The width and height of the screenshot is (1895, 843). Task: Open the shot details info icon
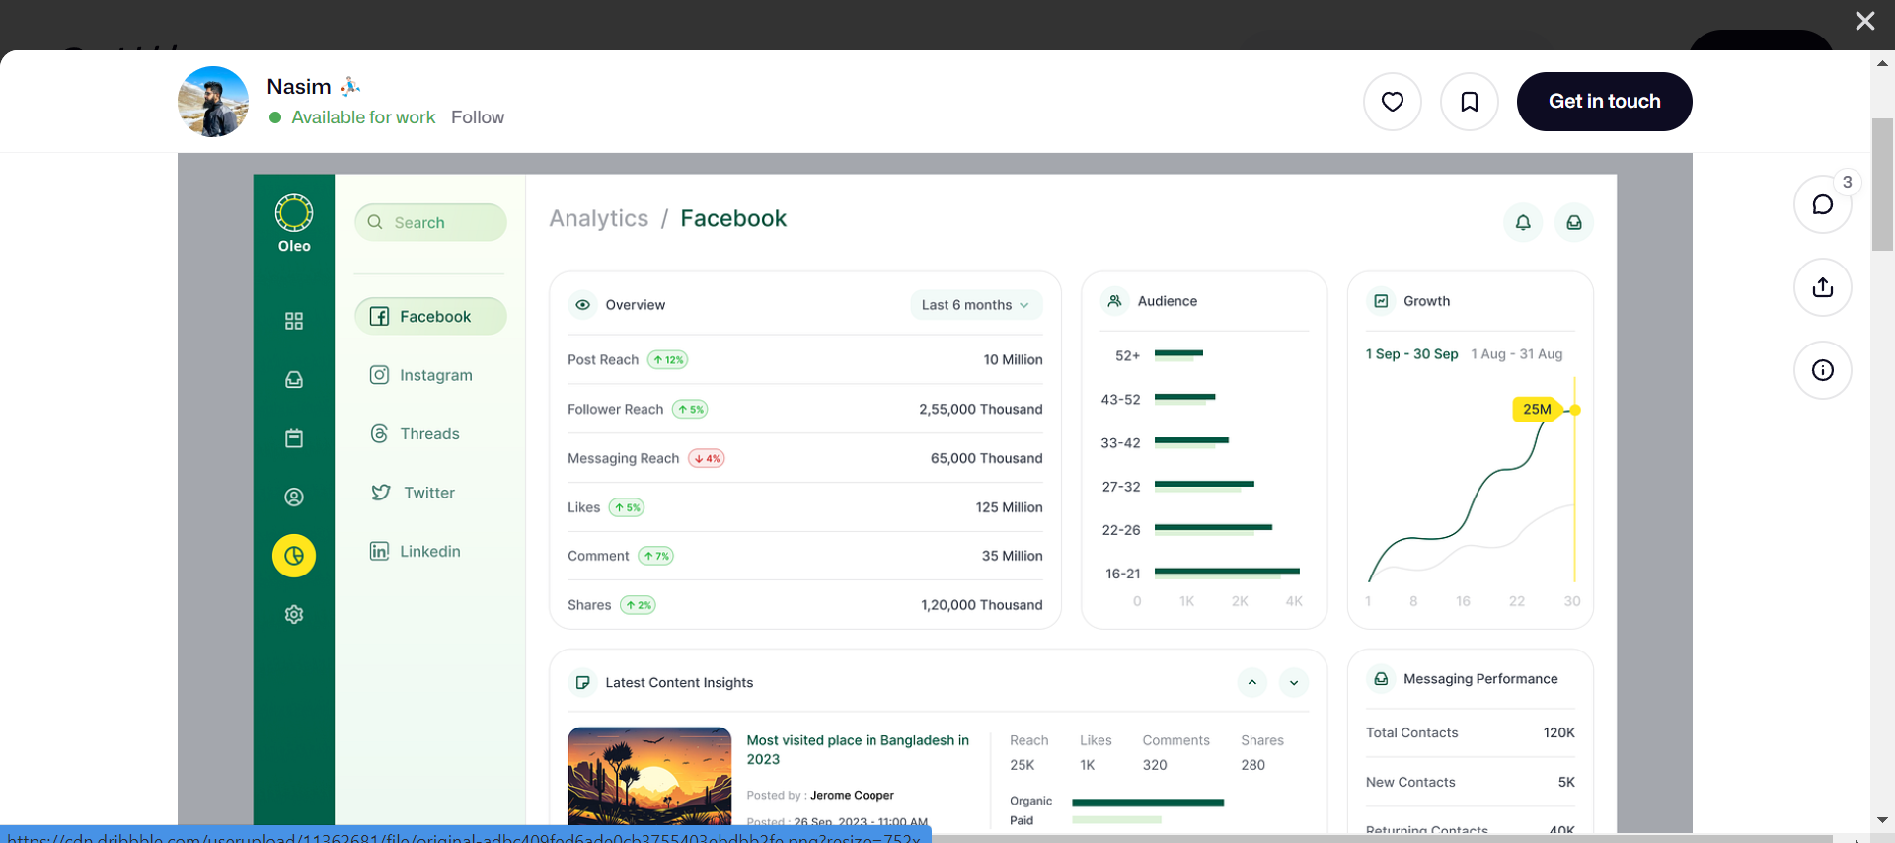(1822, 370)
